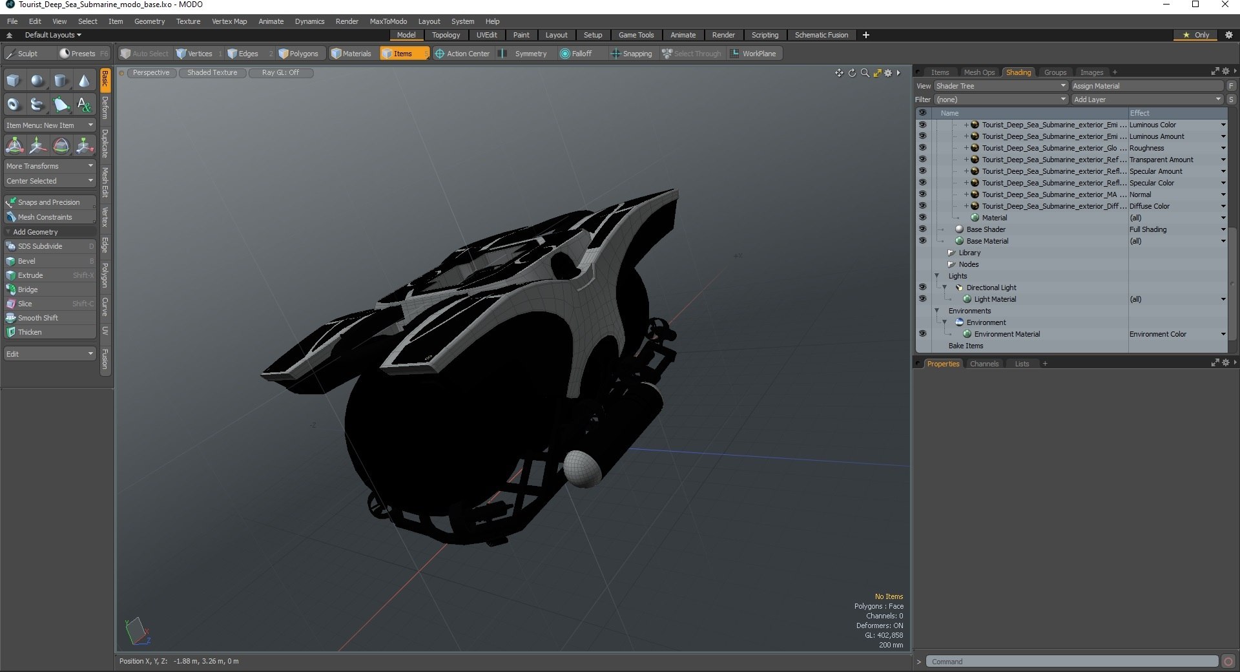Collapse the Lights tree group
The width and height of the screenshot is (1240, 672).
[x=937, y=276]
